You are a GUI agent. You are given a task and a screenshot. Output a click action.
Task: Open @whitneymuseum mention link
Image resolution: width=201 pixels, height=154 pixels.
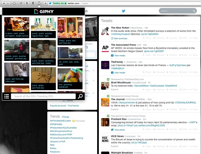[121, 34]
